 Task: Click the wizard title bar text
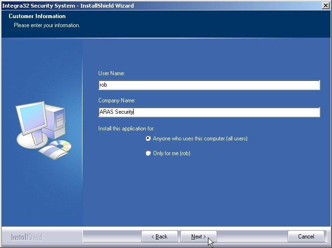(x=68, y=6)
